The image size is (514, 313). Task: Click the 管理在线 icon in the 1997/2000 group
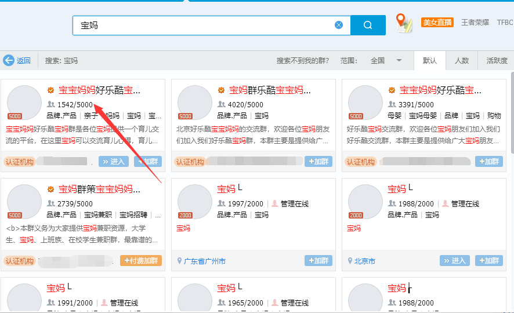275,203
